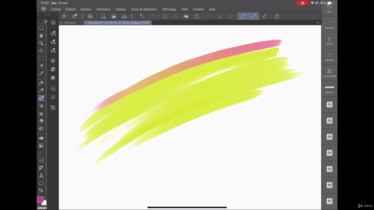Switch to the chevaliere canvas tab

pos(70,23)
